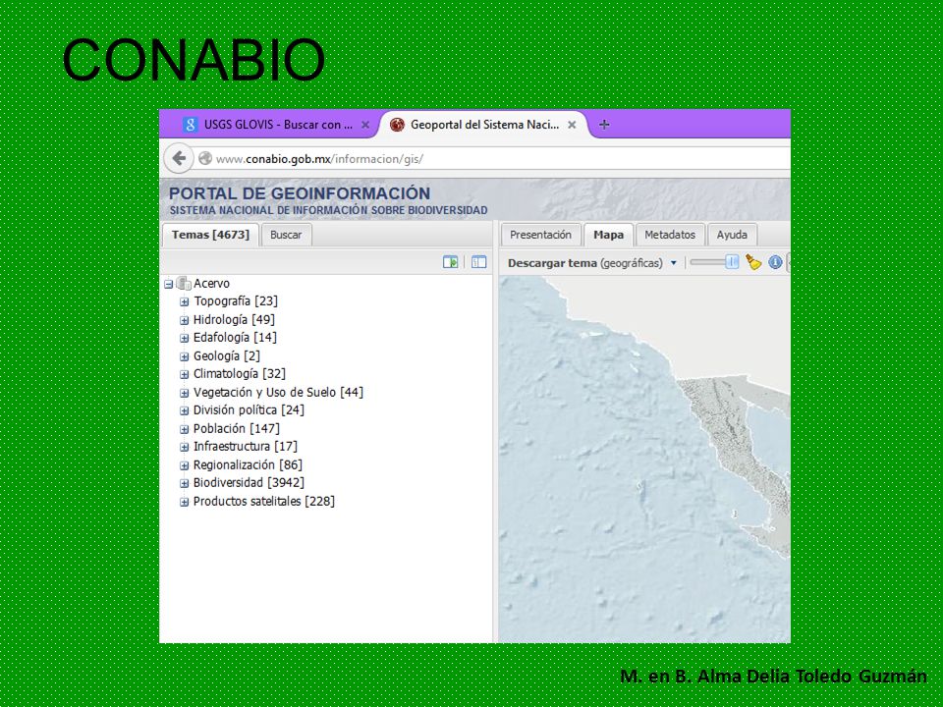Expand the Topografía [23] node

click(184, 301)
